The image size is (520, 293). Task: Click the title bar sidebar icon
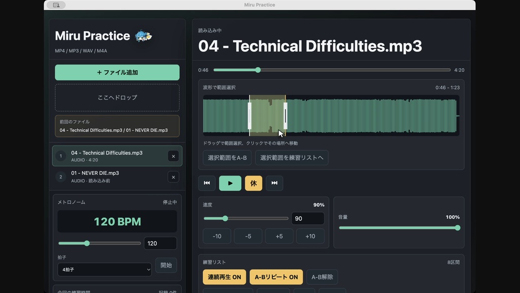pyautogui.click(x=56, y=5)
